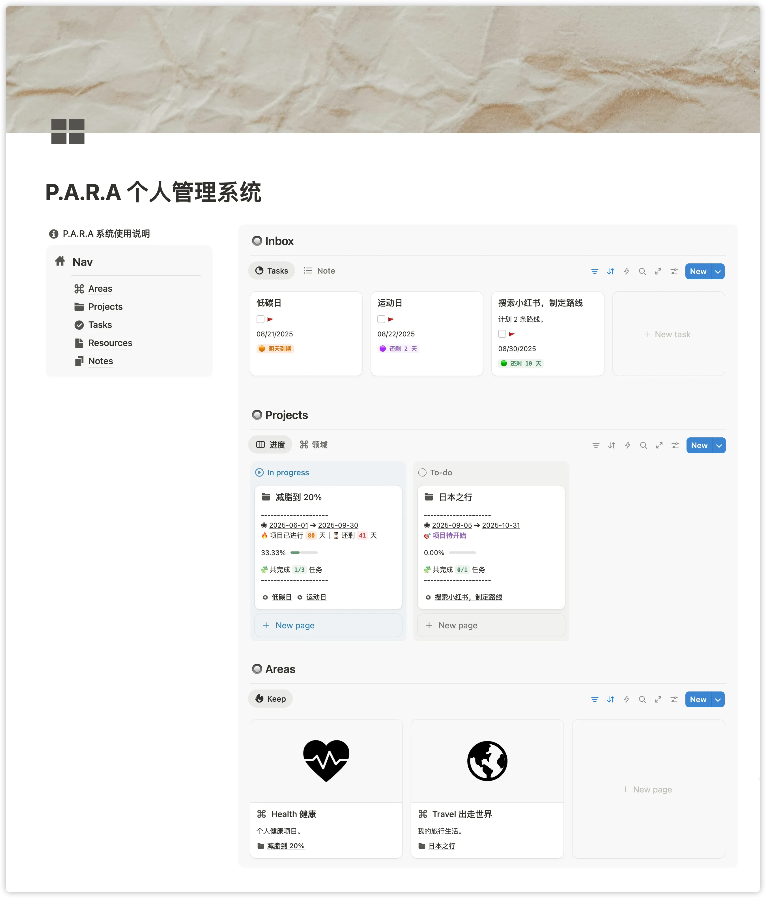Click the filter icon in the Inbox toolbar

click(x=594, y=271)
